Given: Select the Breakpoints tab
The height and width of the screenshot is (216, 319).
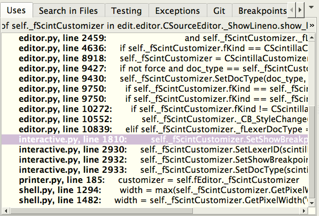Looking at the screenshot, I should (262, 11).
